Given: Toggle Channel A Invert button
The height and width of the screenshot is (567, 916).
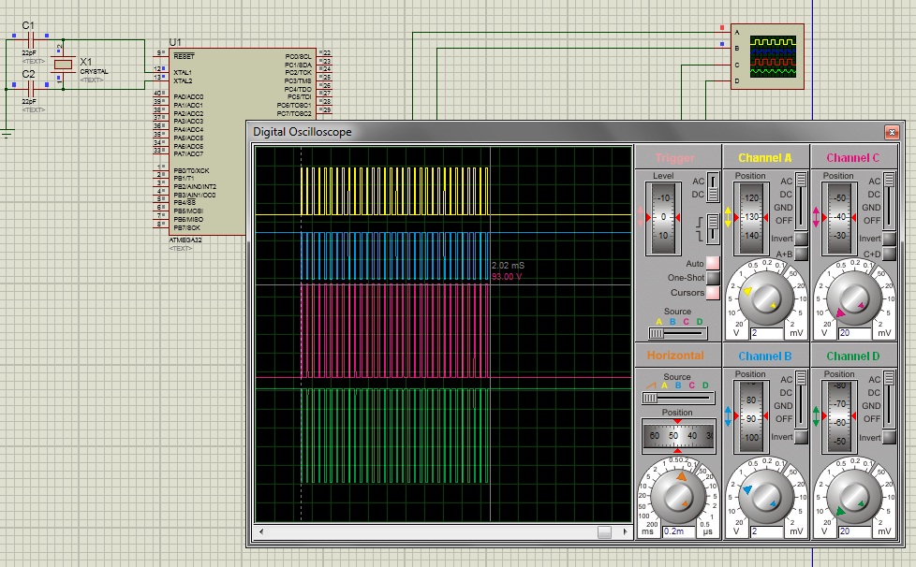Looking at the screenshot, I should pyautogui.click(x=802, y=239).
